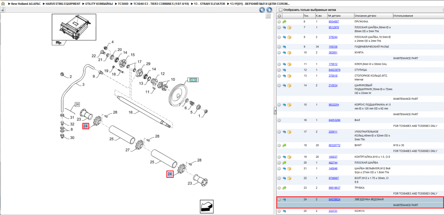Click blue arrow icon for ГИДРАВЛИЧЕСКИЙ РАЗЪЕ row
The image size is (444, 215).
(x=284, y=47)
